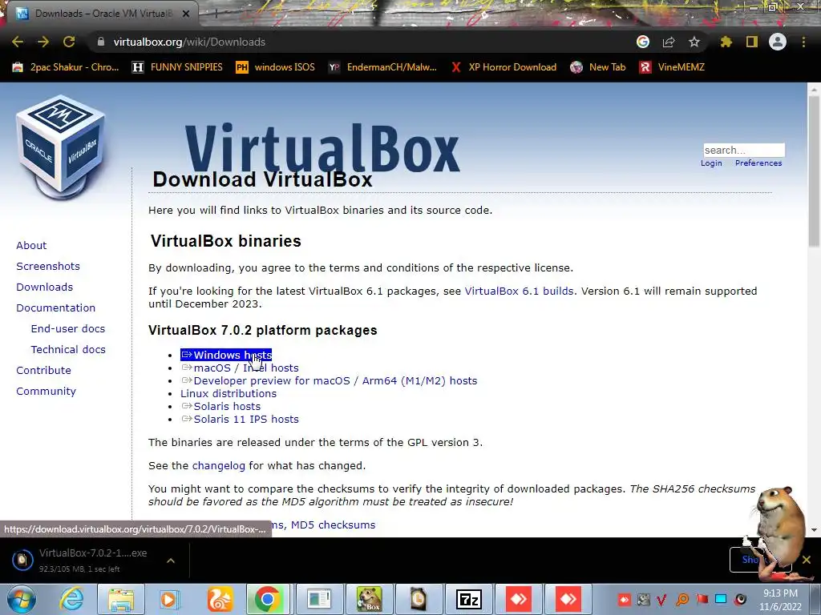Click the Login link
Image resolution: width=821 pixels, height=615 pixels.
click(711, 163)
